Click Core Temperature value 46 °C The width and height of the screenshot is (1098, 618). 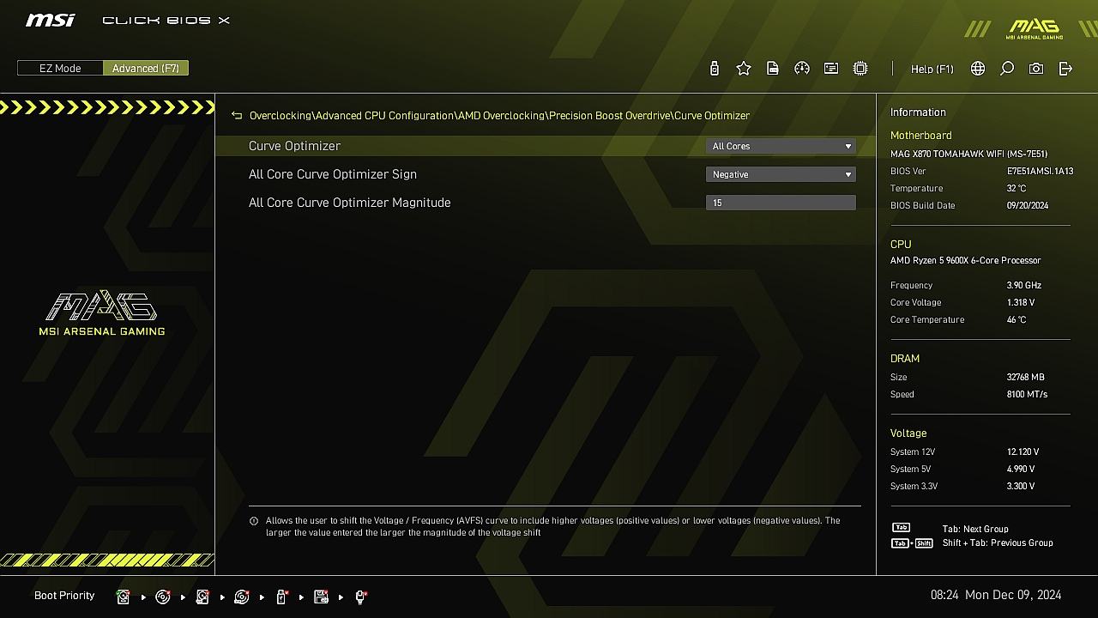[1017, 319]
